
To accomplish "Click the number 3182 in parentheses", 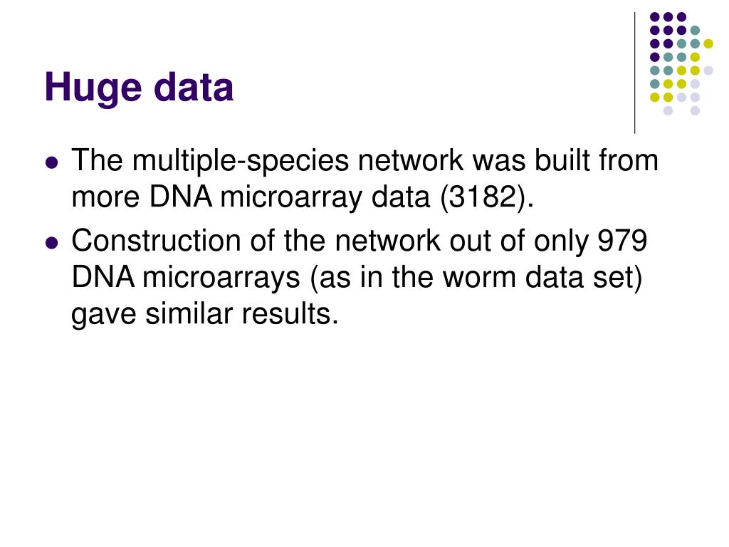I will click(x=483, y=197).
